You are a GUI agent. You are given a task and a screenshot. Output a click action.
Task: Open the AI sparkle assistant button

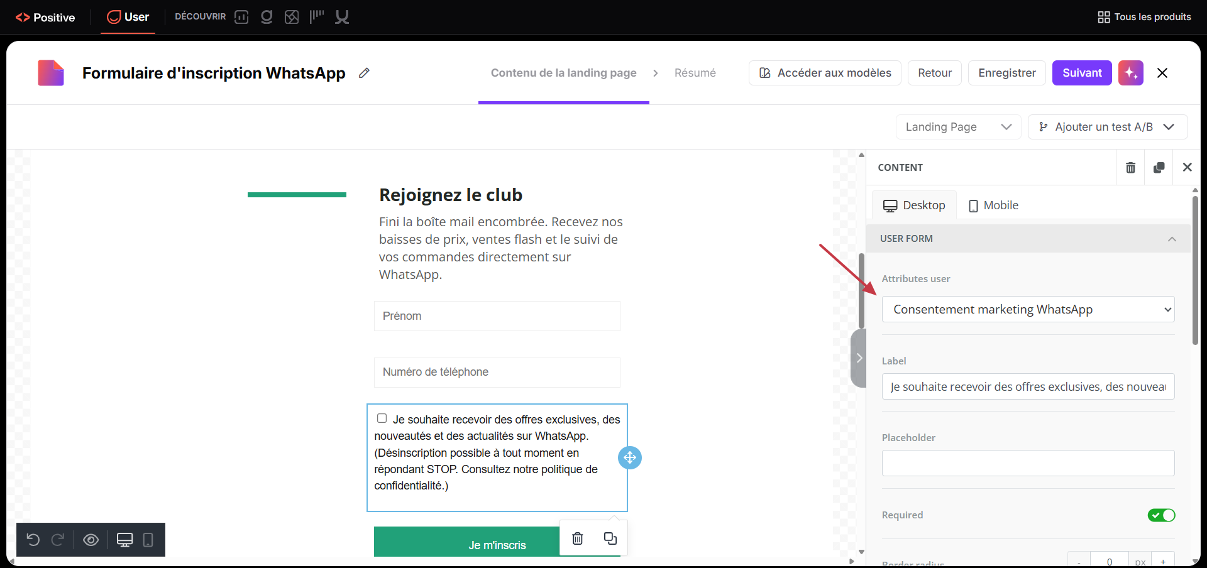point(1130,73)
